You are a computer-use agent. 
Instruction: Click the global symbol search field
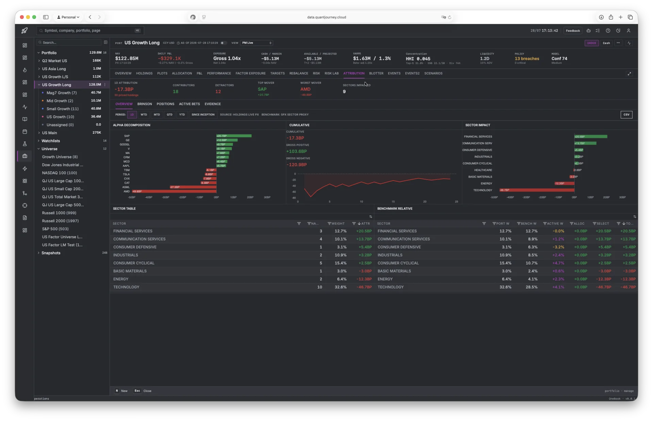click(x=90, y=31)
